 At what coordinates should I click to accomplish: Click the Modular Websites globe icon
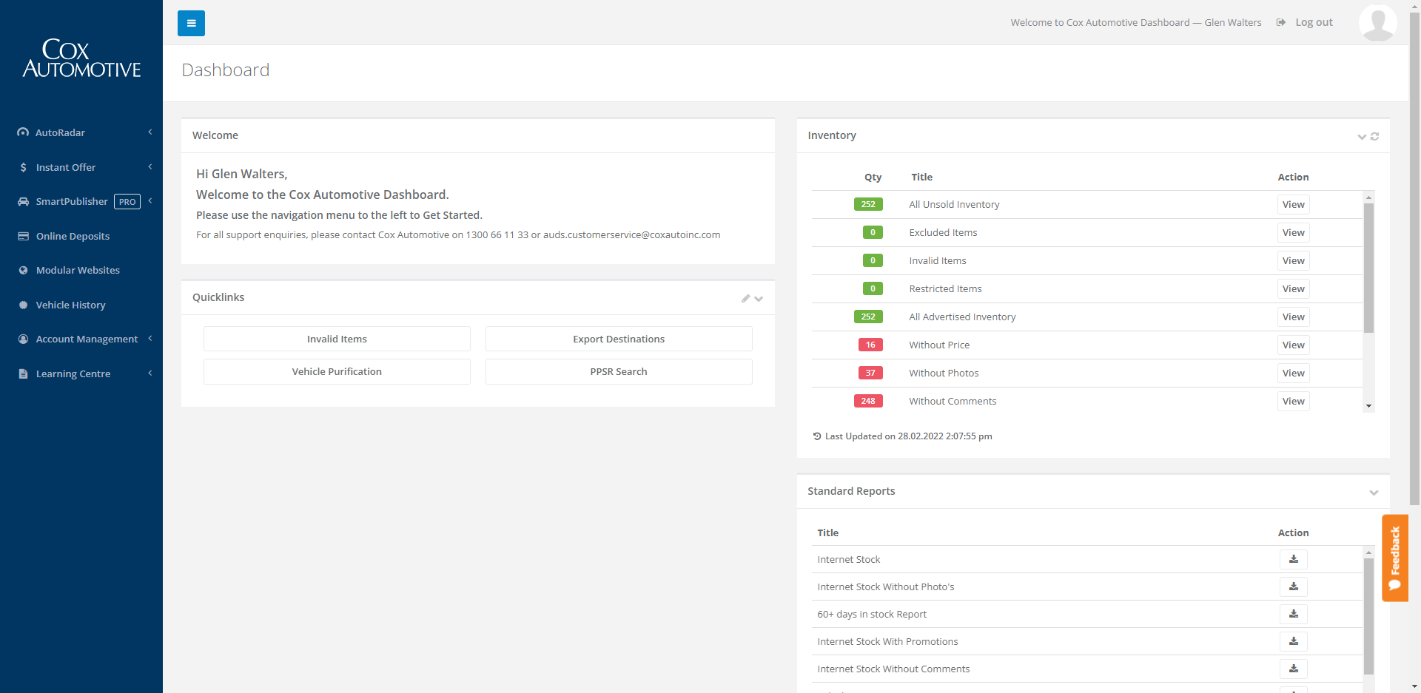23,270
